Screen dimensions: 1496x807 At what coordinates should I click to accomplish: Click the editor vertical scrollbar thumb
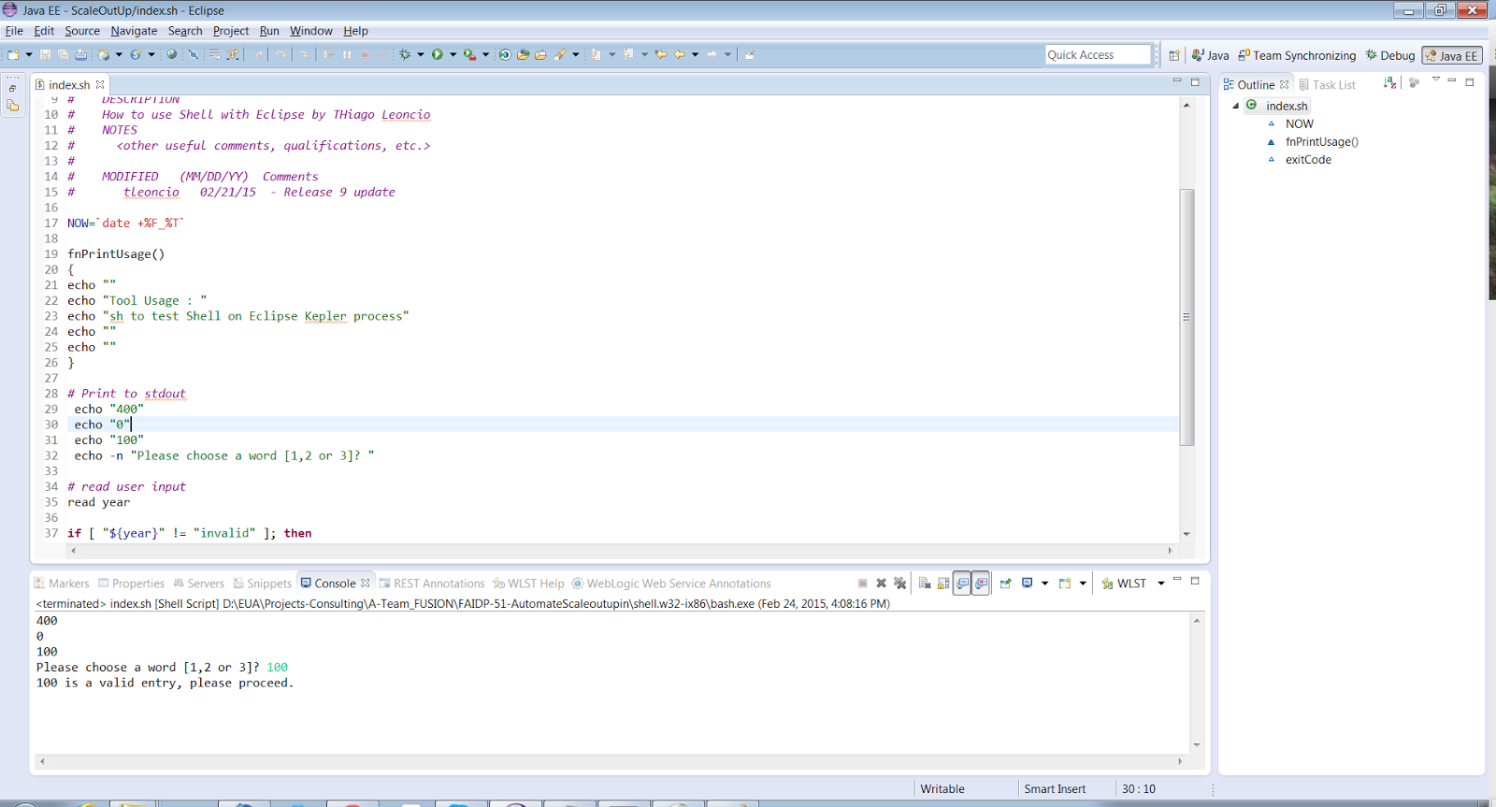[1187, 317]
